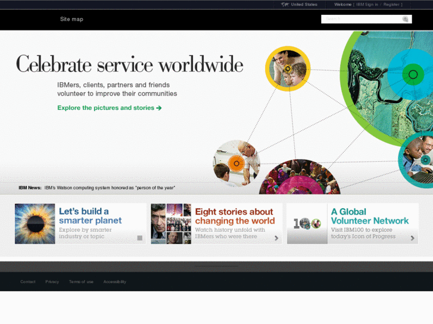Click the IBMers, clients, partners description text
The width and height of the screenshot is (433, 324).
117,89
